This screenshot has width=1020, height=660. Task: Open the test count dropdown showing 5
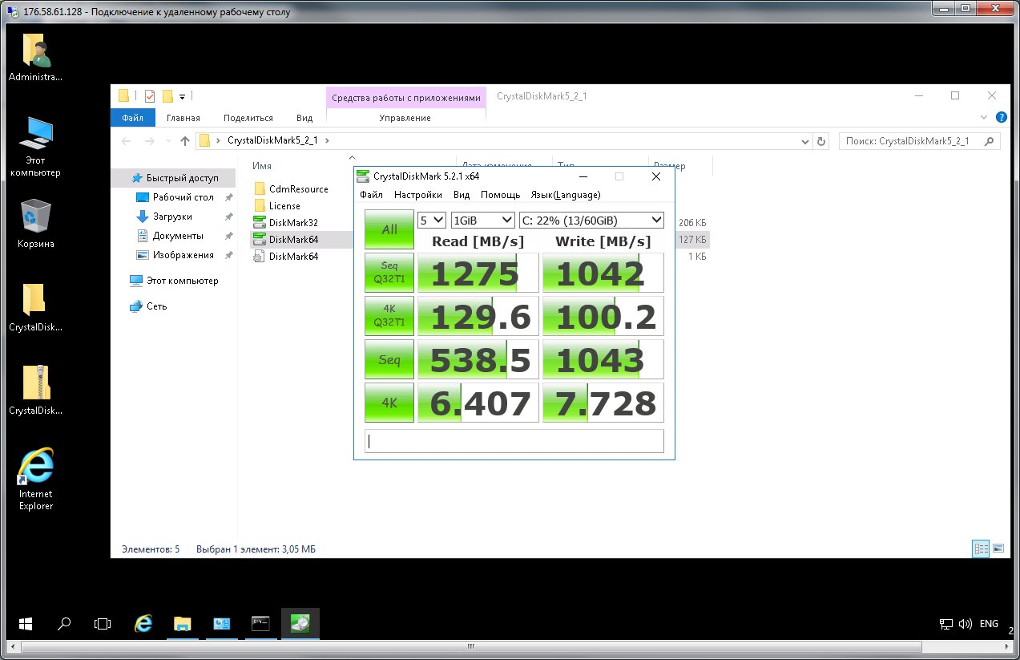point(433,220)
